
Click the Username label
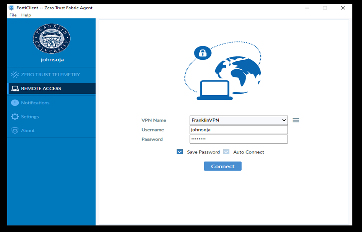pyautogui.click(x=153, y=130)
